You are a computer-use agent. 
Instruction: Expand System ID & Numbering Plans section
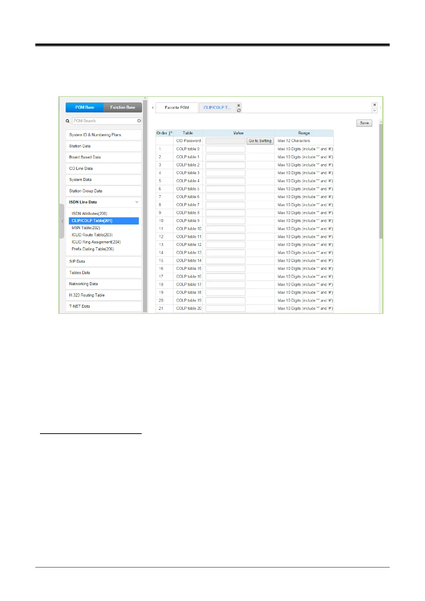pyautogui.click(x=104, y=135)
